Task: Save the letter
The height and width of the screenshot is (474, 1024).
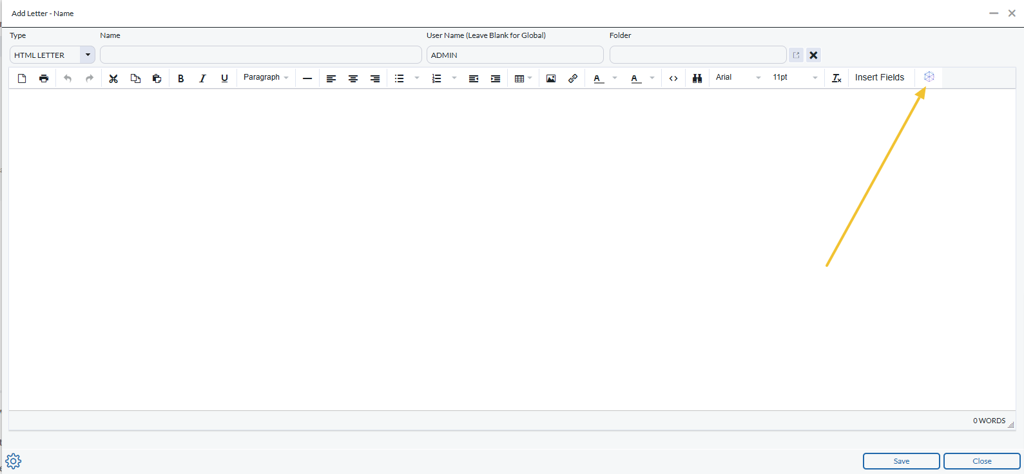Action: point(902,461)
